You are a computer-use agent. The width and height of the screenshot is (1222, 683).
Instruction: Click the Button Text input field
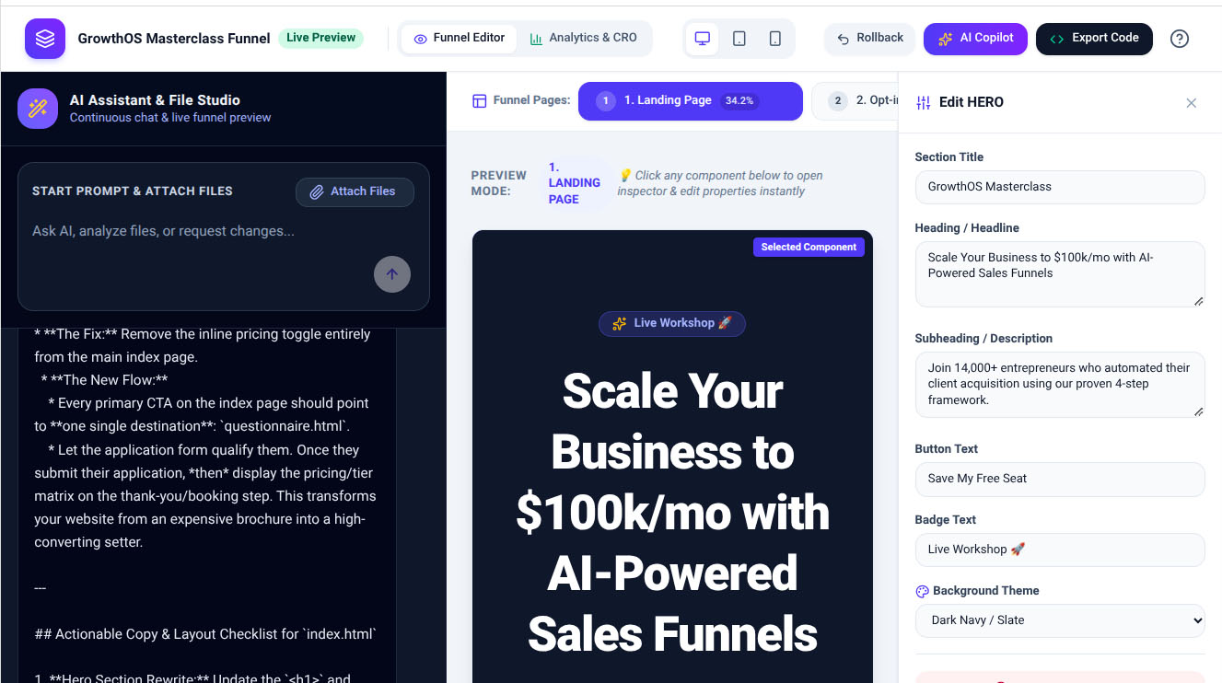(x=1060, y=479)
